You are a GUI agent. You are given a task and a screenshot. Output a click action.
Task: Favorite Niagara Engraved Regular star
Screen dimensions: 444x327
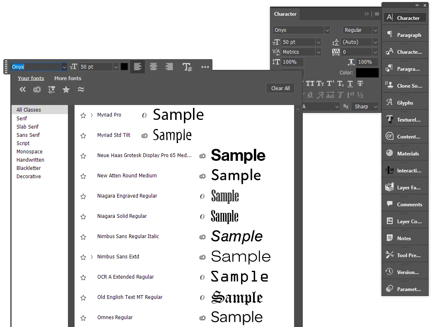coord(83,196)
